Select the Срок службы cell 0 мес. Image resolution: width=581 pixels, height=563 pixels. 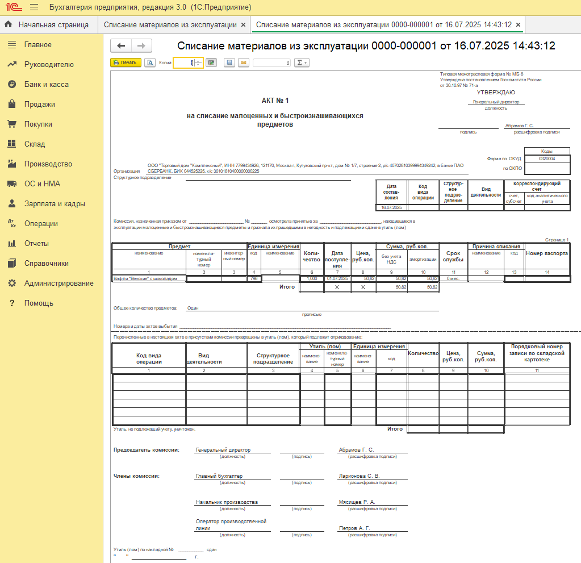click(453, 278)
